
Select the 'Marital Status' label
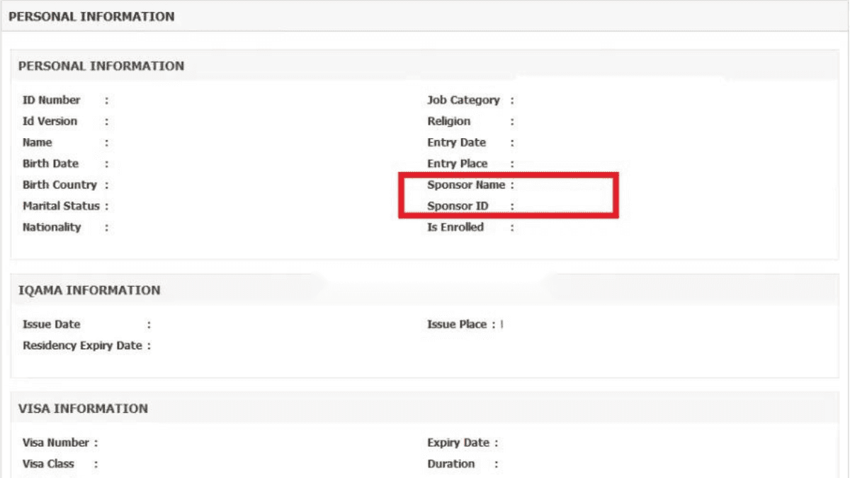point(61,206)
